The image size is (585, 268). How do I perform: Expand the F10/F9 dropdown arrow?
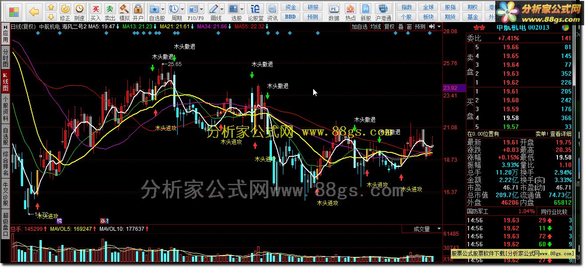201,9
